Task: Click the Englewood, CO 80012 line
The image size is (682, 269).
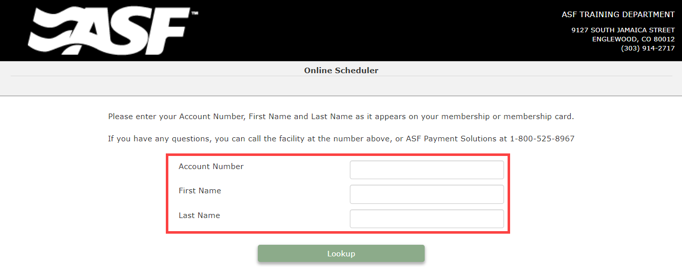Action: (x=633, y=39)
